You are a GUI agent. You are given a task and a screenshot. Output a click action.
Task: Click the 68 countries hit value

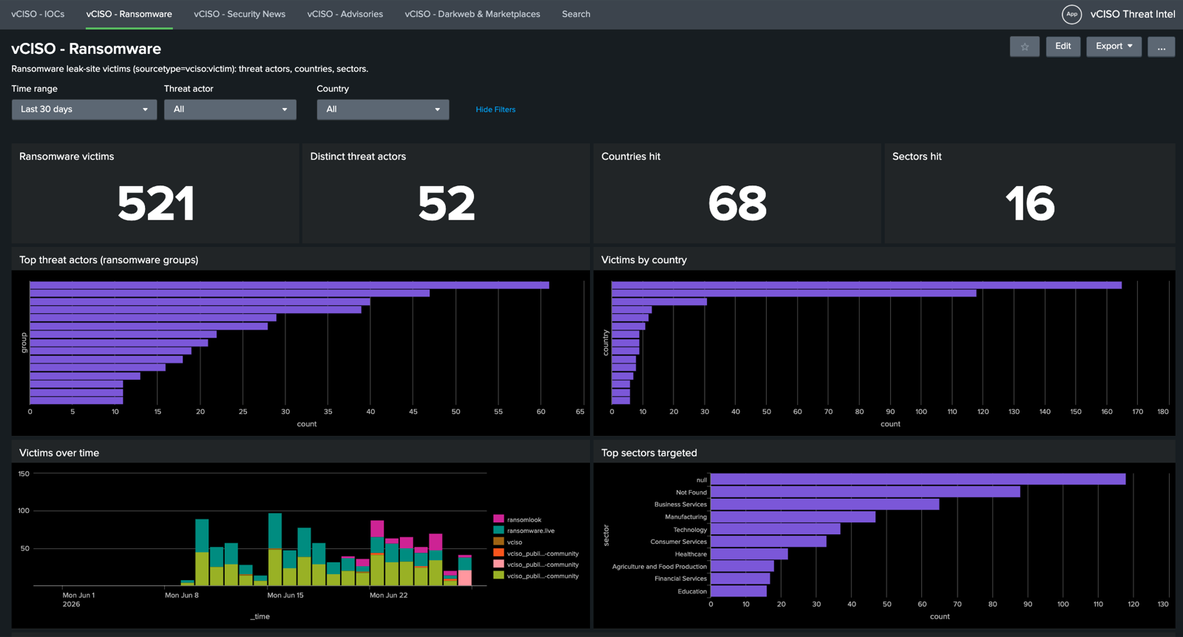point(737,203)
